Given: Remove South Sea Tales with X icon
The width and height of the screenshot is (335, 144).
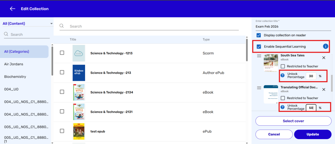Looking at the screenshot, I should [324, 58].
